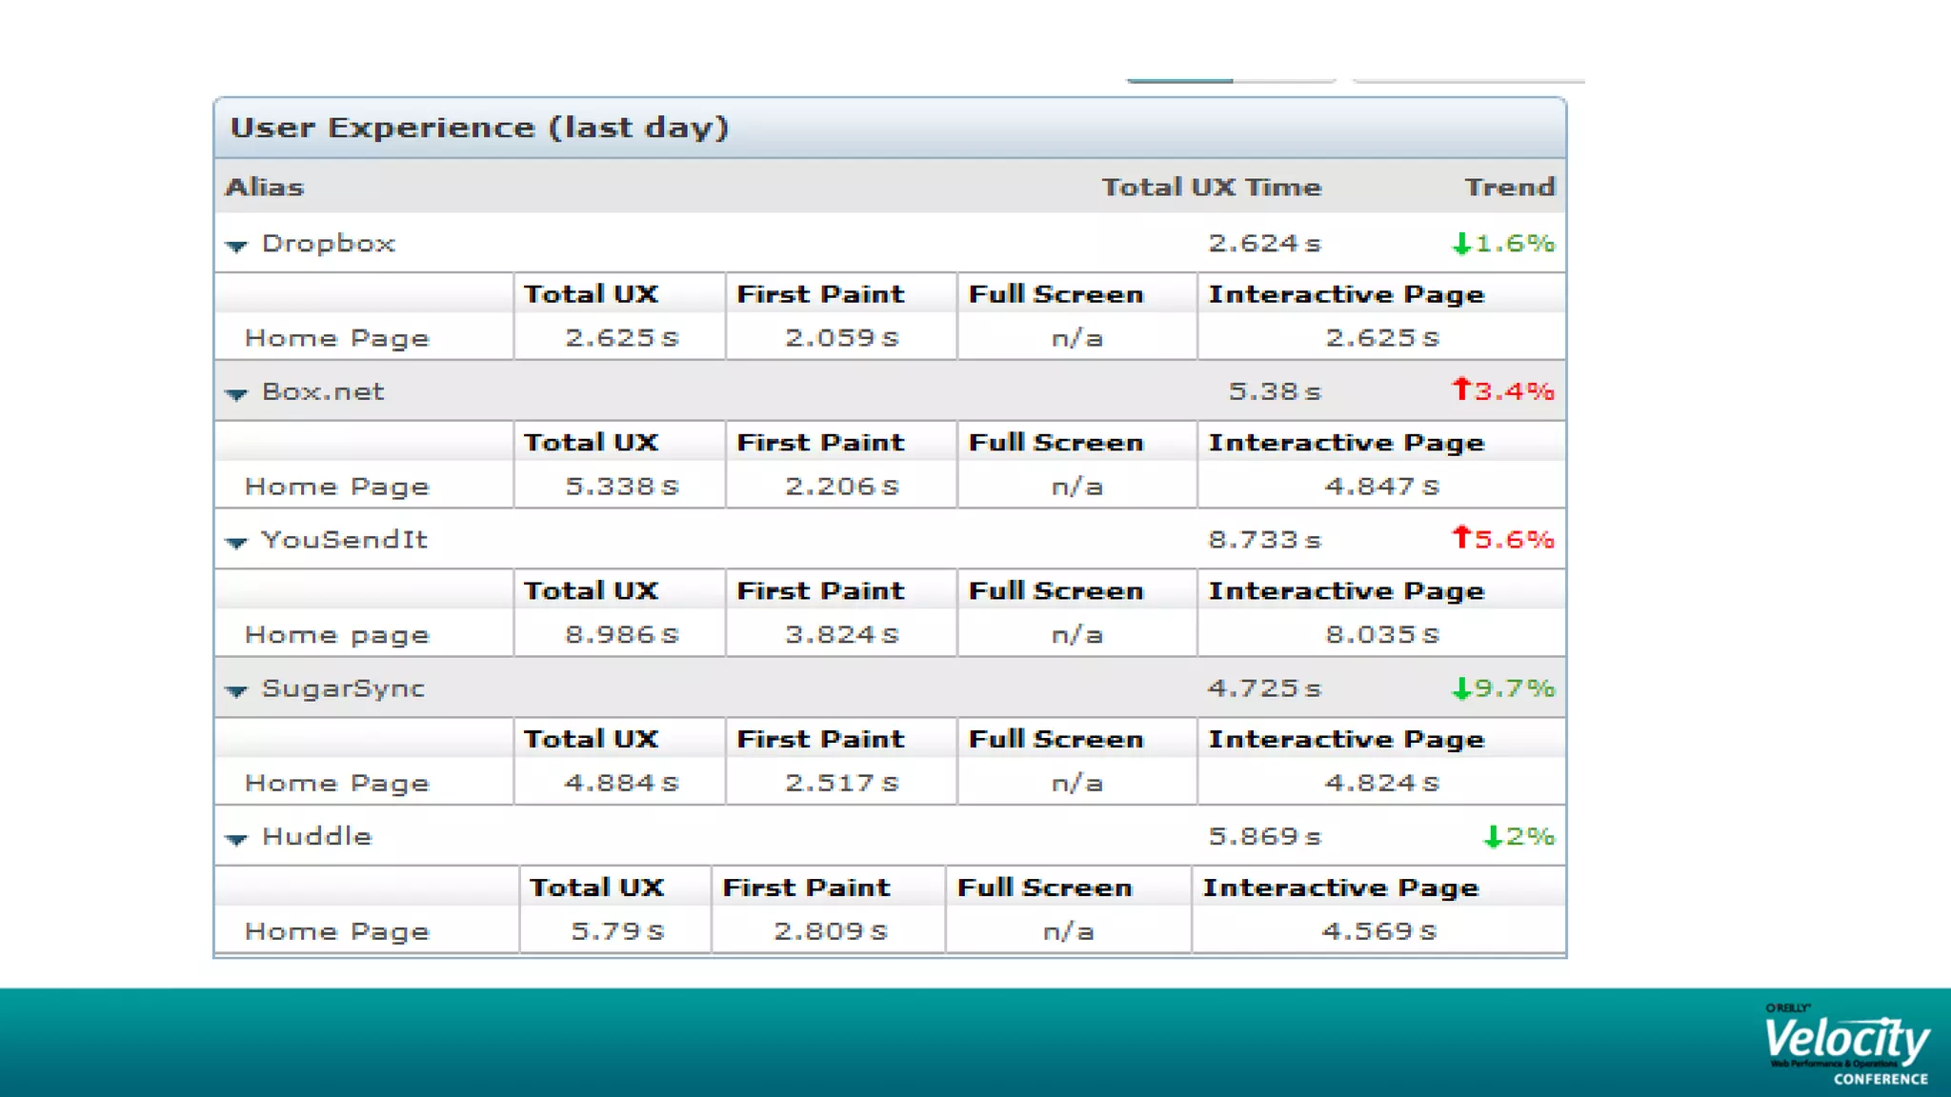Click YouSendIt red up trend arrow

(x=1461, y=538)
